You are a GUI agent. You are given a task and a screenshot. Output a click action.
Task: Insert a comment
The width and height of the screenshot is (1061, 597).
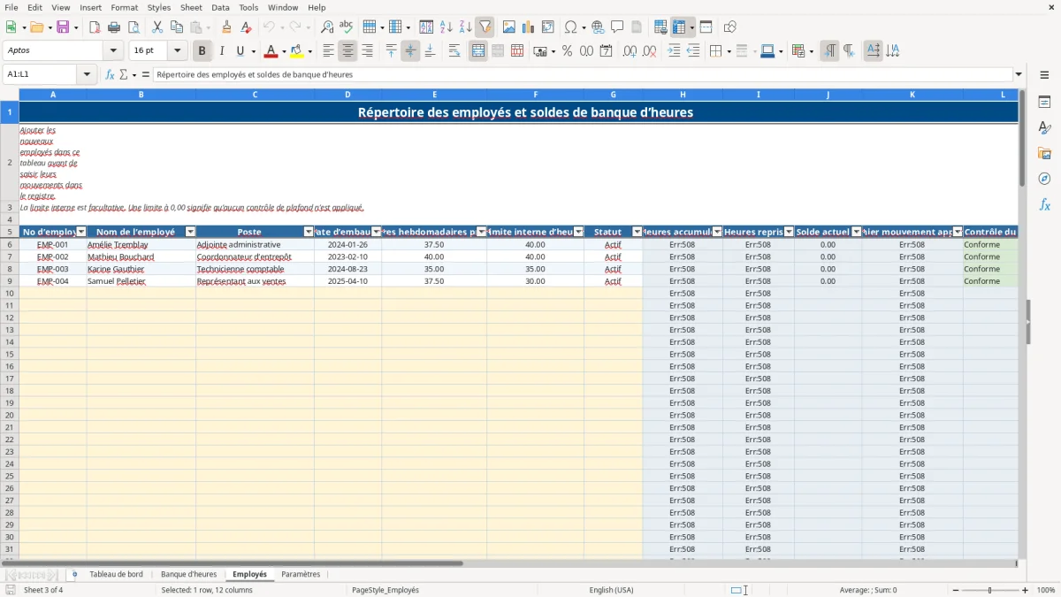pos(617,27)
